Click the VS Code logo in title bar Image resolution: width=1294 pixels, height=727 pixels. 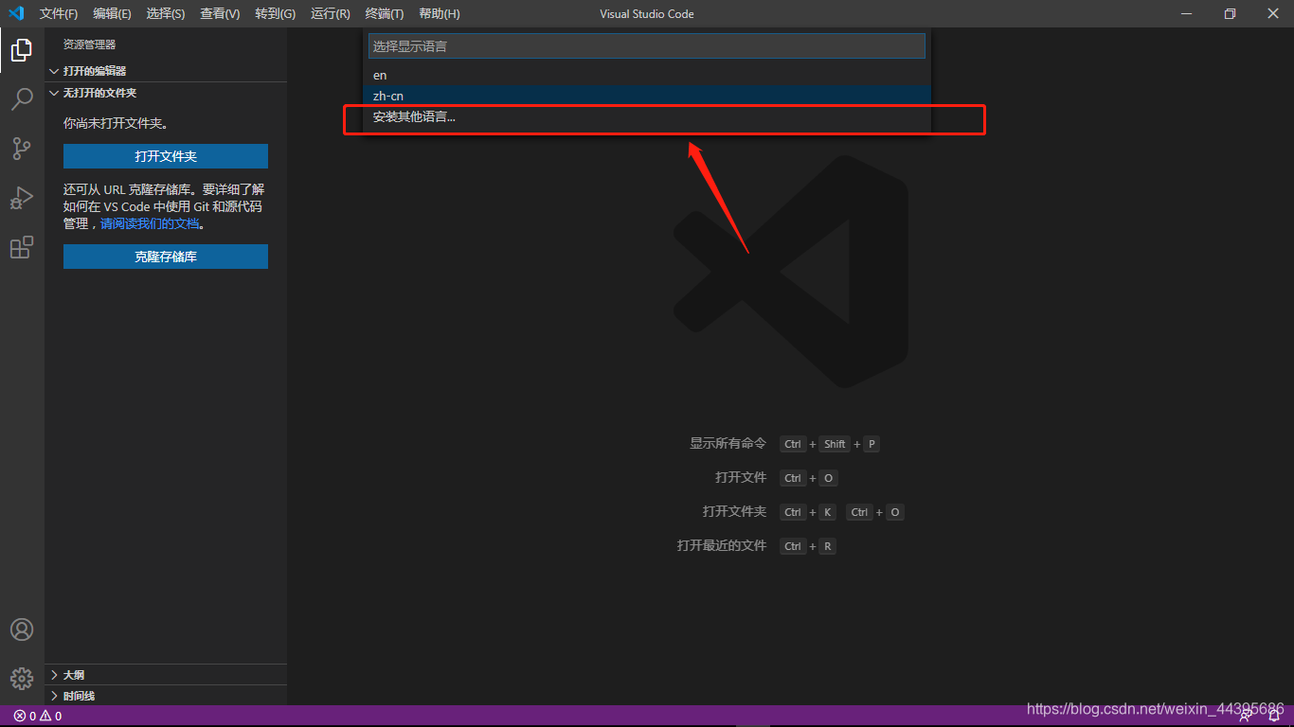coord(16,13)
